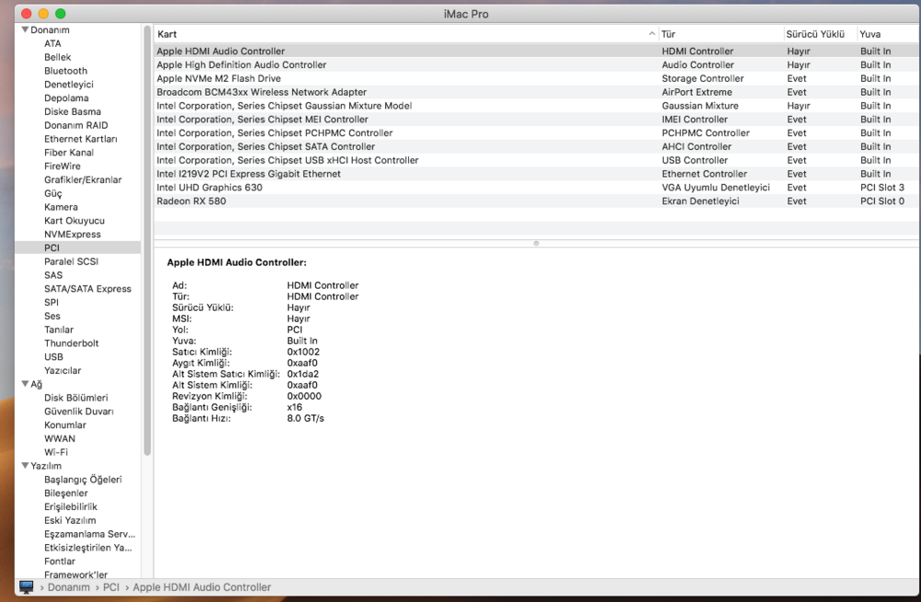The width and height of the screenshot is (921, 602).
Task: Open Başlangıç Öğeleri under Yazılım
Action: click(83, 480)
